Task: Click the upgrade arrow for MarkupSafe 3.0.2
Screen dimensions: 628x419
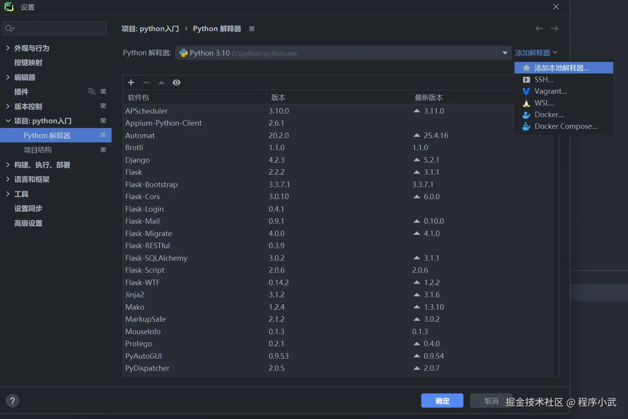Action: (417, 319)
